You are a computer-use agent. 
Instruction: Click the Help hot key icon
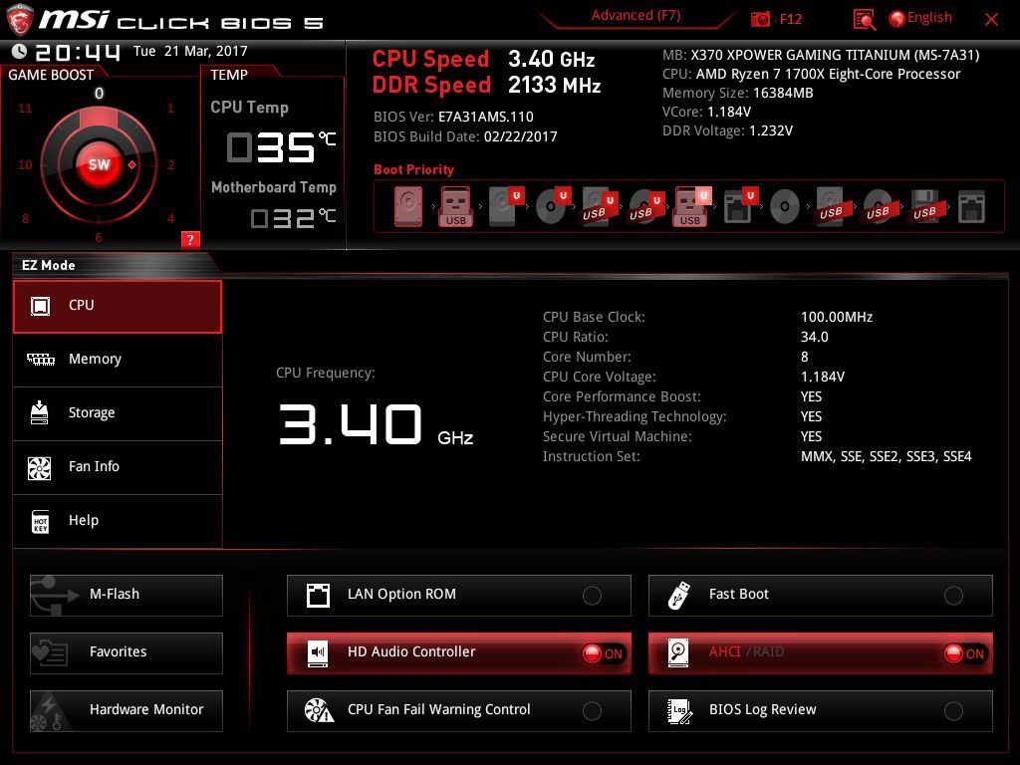coord(40,521)
